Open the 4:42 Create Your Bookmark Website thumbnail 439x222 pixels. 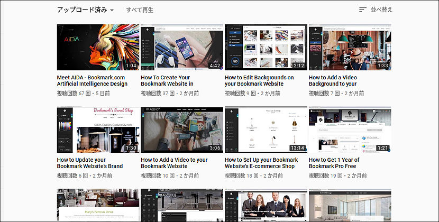(x=182, y=47)
